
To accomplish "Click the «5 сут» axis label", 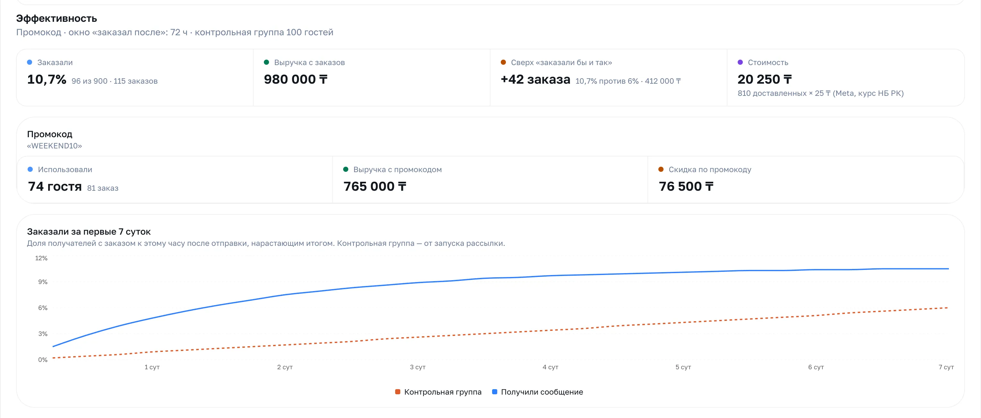I will pos(683,367).
